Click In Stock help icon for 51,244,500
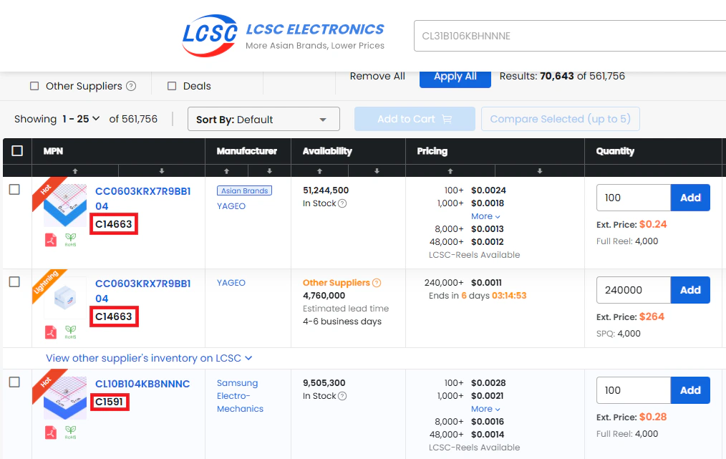Viewport: 726px width, 459px height. tap(342, 203)
